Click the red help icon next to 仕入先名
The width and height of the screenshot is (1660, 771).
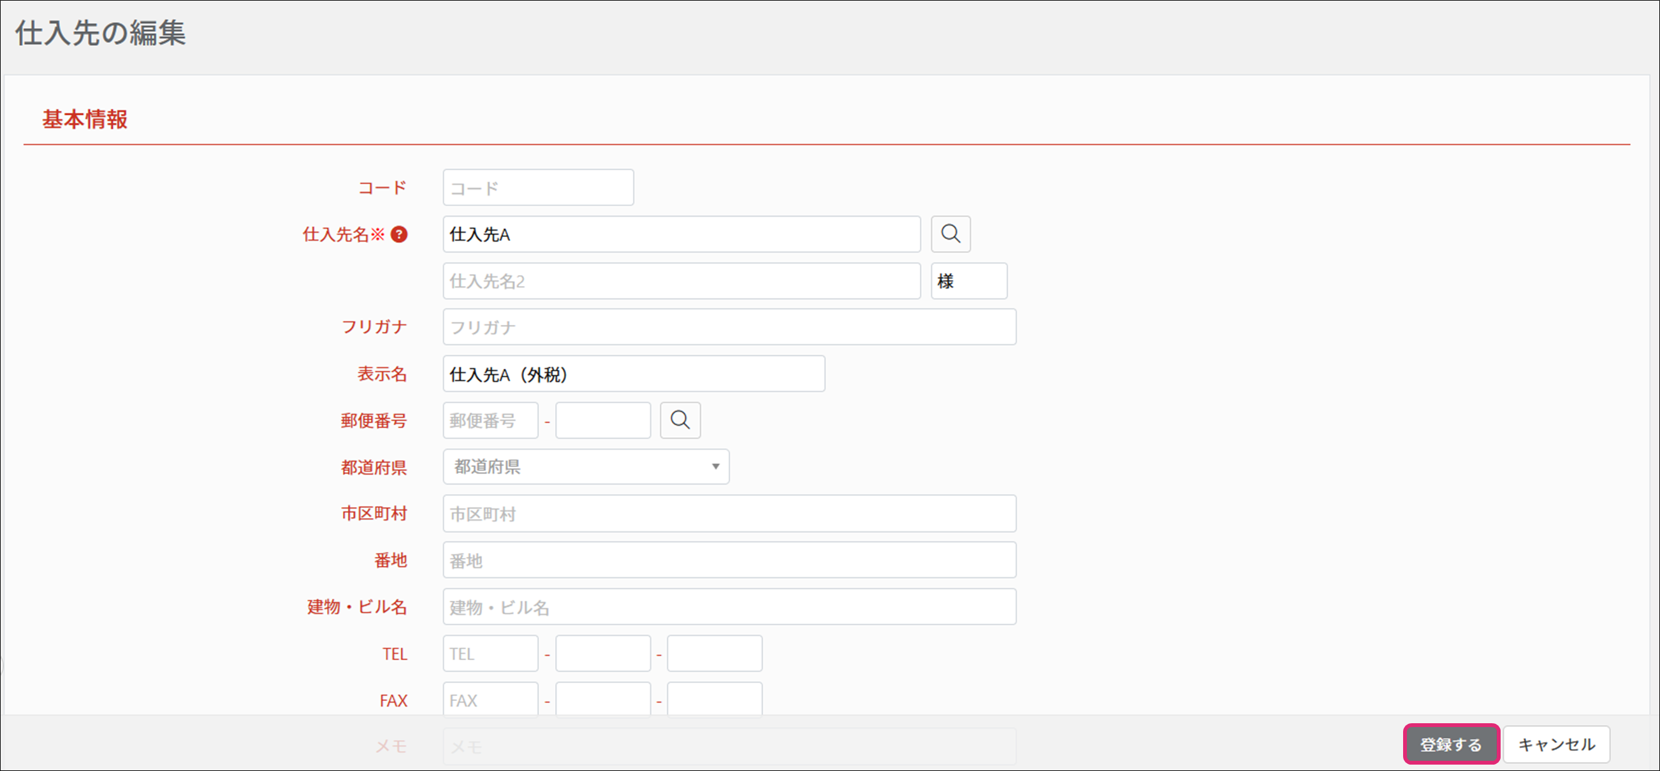pos(399,234)
